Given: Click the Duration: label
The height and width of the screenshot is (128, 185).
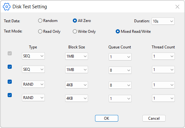Looking at the screenshot, I should tap(142, 21).
